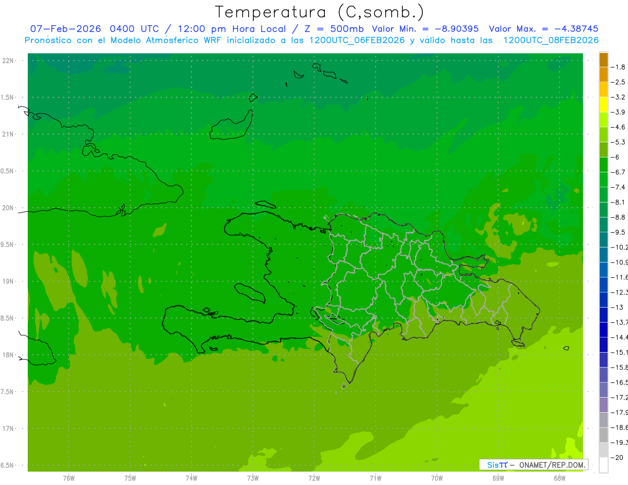
Task: Click the '22N' latitude axis label
Action: 8,61
